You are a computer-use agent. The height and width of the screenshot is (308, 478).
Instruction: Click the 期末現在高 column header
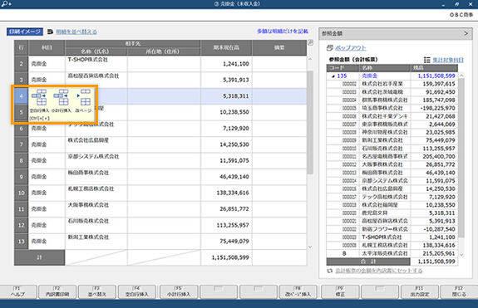pos(226,48)
